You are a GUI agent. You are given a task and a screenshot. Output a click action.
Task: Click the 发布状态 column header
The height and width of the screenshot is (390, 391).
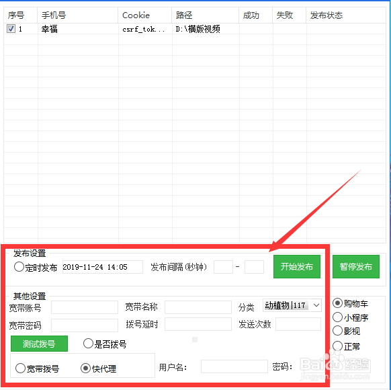tap(346, 15)
